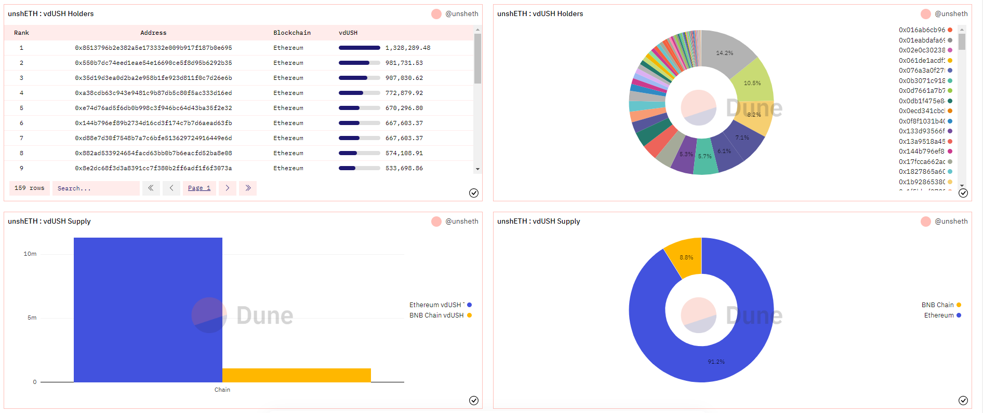Click the check-circle icon in the holders table panel
The height and width of the screenshot is (413, 983).
474,193
